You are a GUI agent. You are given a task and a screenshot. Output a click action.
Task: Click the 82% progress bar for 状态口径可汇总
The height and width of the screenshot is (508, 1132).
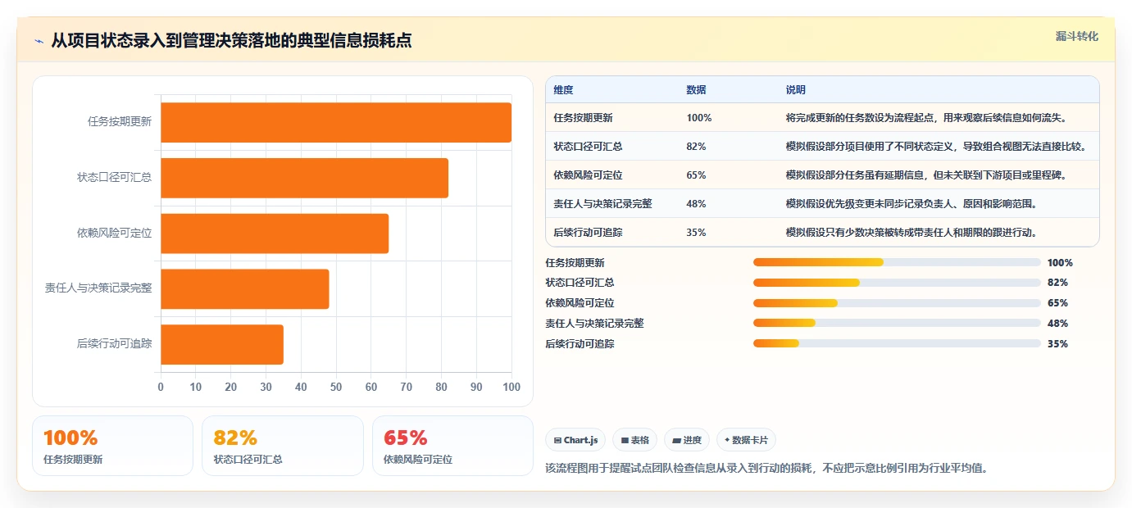point(897,283)
